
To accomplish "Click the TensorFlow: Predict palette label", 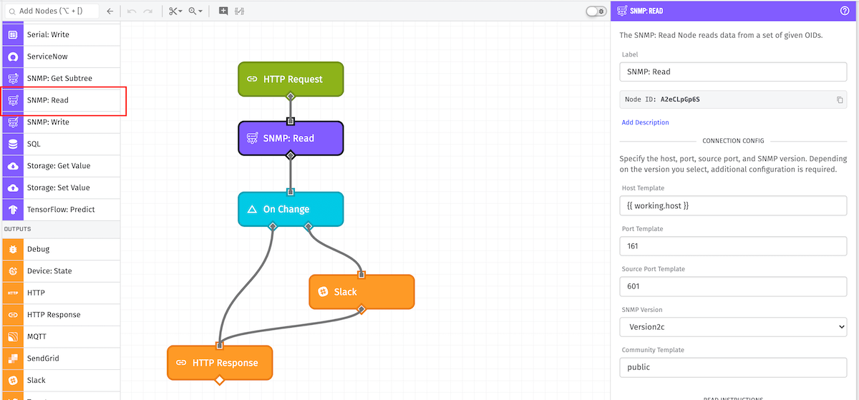I will [61, 210].
